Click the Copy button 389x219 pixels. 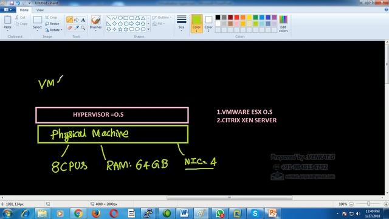(21, 24)
